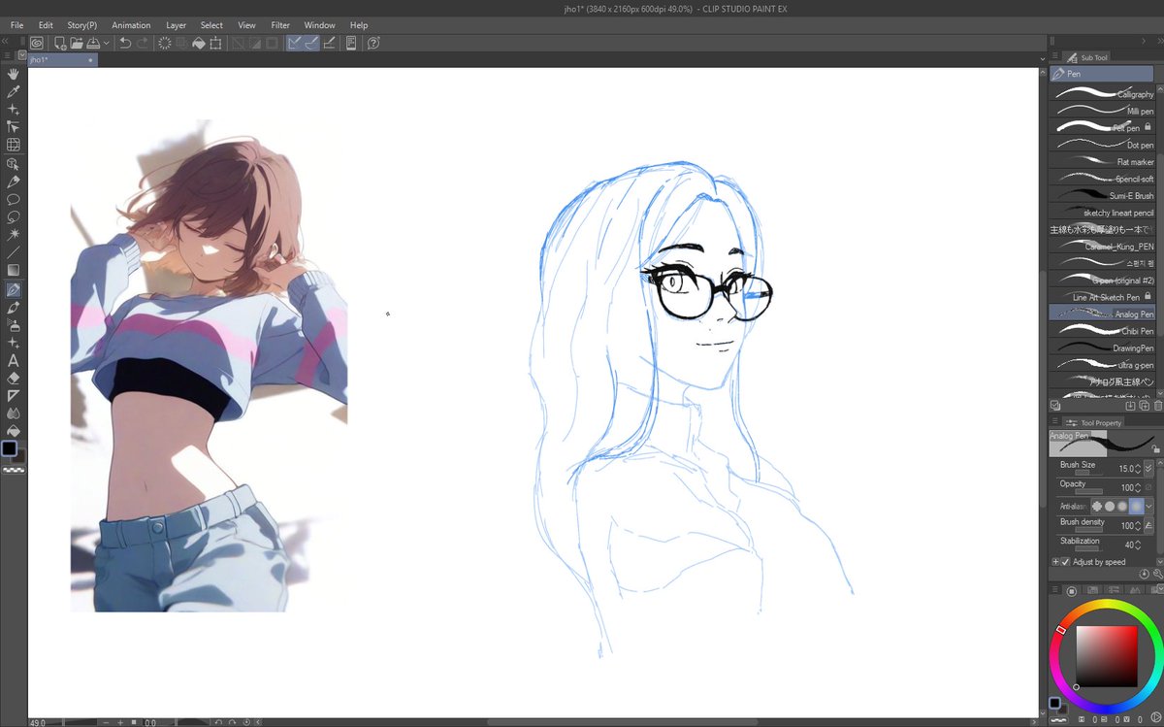This screenshot has width=1164, height=727.
Task: Select the Eraser tool
Action: point(14,378)
